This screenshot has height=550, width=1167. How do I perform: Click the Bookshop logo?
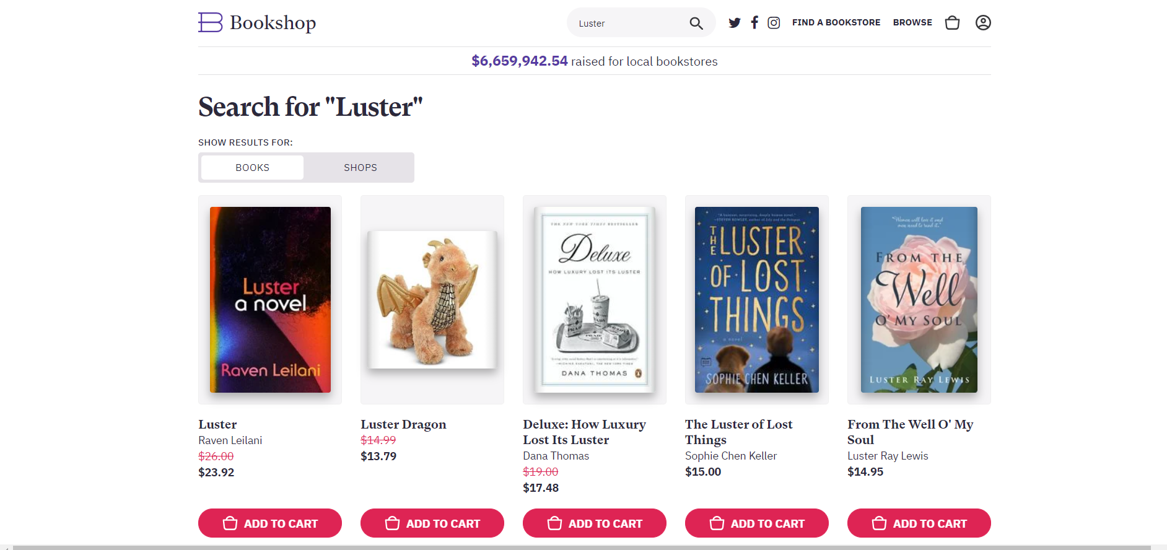[256, 22]
